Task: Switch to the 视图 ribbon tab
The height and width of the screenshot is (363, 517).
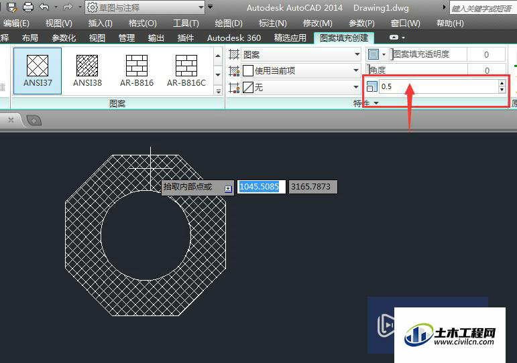Action: pyautogui.click(x=97, y=38)
